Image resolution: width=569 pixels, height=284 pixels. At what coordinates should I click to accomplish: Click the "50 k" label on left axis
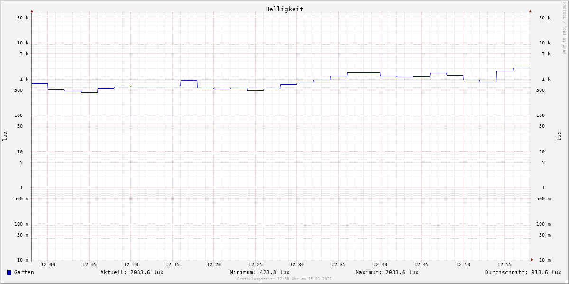click(x=23, y=18)
